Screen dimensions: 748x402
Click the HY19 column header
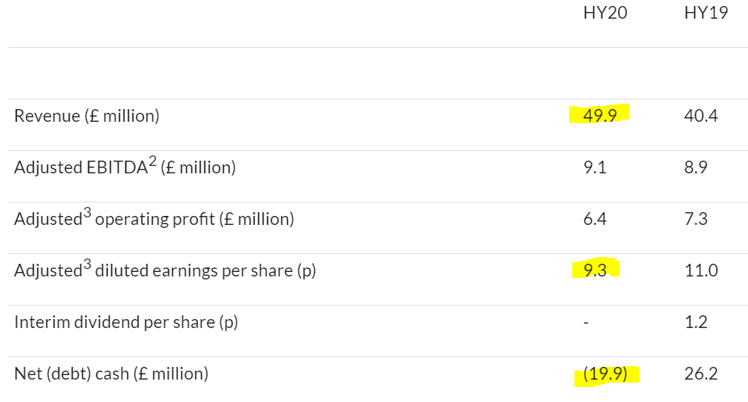[x=706, y=13]
